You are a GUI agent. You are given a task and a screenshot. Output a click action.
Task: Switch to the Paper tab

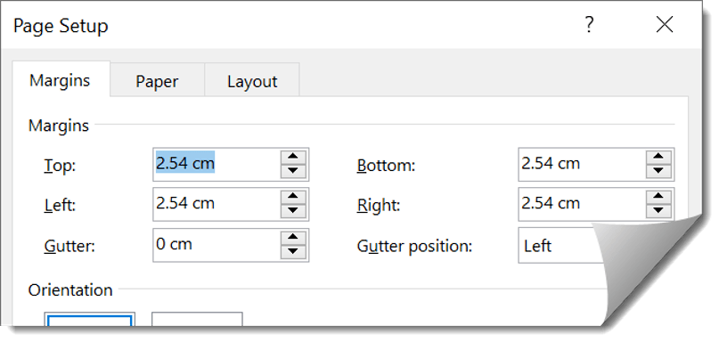click(157, 81)
